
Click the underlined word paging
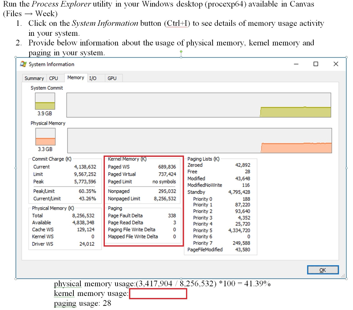[64, 303]
